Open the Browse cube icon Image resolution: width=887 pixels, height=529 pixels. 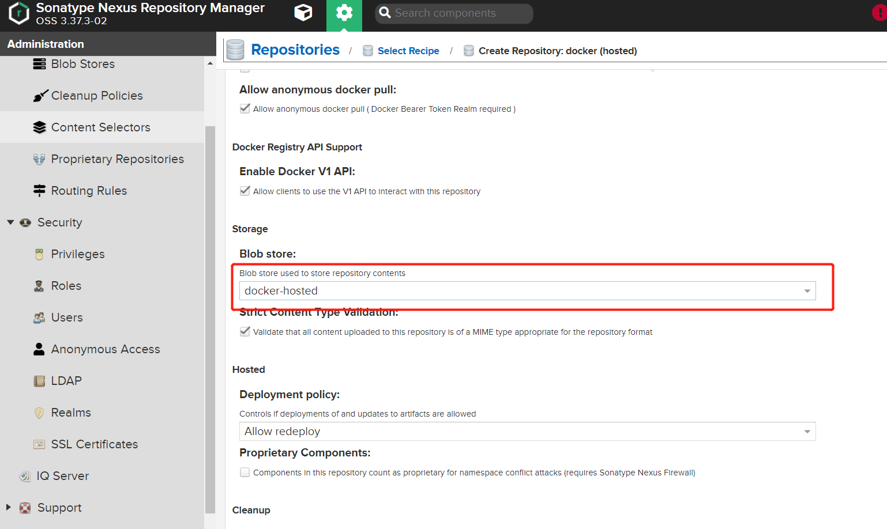(x=303, y=13)
